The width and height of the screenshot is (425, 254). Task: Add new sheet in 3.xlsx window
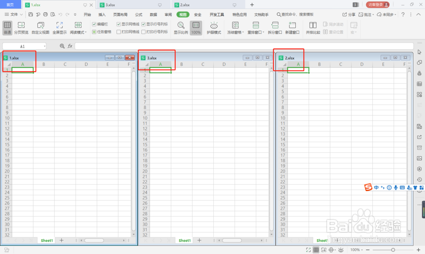click(199, 240)
